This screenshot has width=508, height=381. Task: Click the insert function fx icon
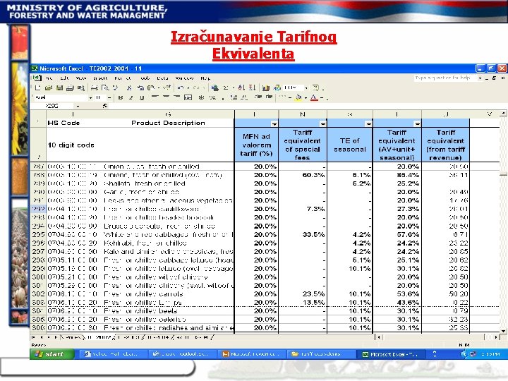105,106
